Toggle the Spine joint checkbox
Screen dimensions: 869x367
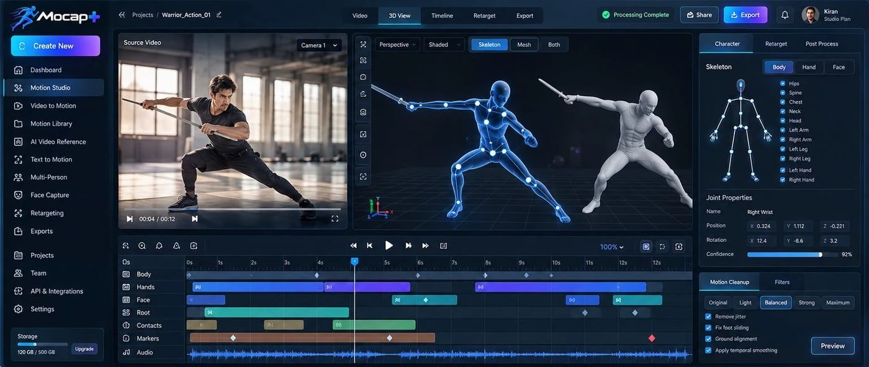[783, 92]
